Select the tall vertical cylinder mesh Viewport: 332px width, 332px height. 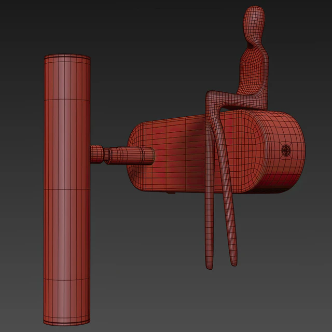pyautogui.click(x=67, y=190)
